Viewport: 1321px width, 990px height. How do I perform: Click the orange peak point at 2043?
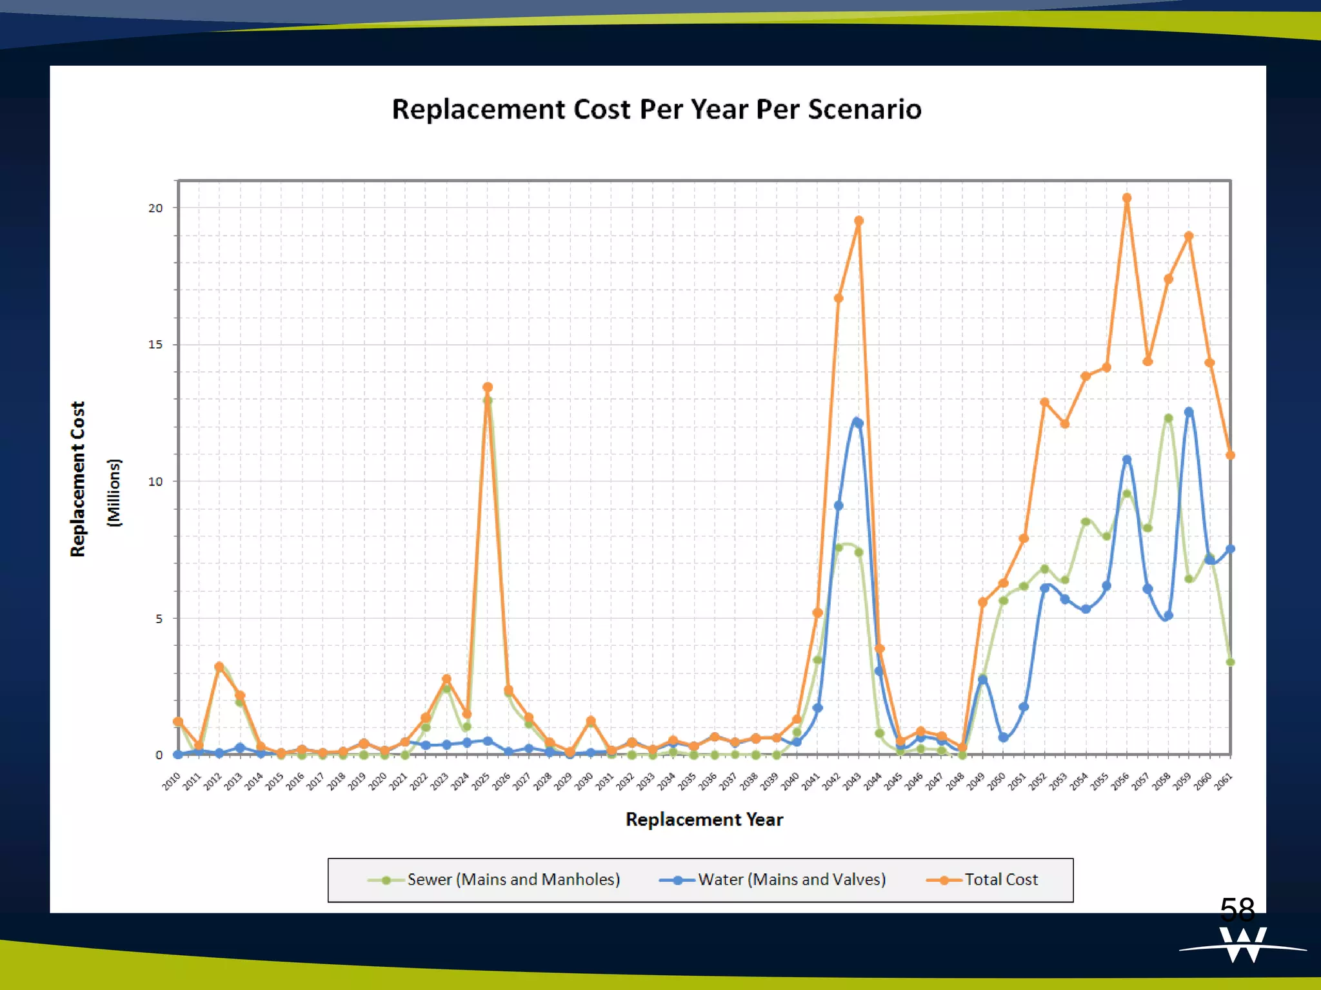point(859,221)
